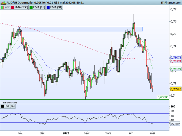Screen dimensions: 182x136
Task: Click the EMA (34) indicator label
Action: [x=54, y=7]
